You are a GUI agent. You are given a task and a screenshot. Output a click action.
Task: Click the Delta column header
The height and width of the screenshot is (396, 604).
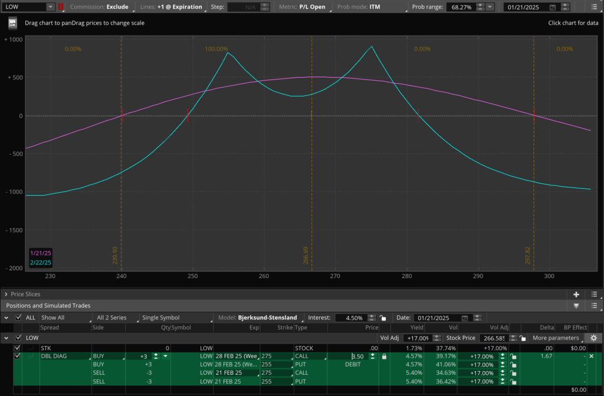click(x=547, y=328)
